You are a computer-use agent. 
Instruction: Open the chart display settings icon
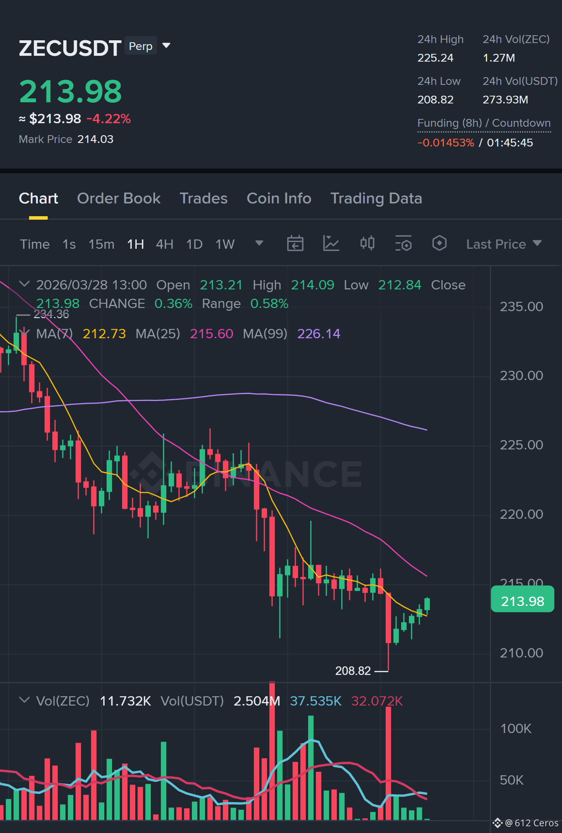(x=403, y=244)
